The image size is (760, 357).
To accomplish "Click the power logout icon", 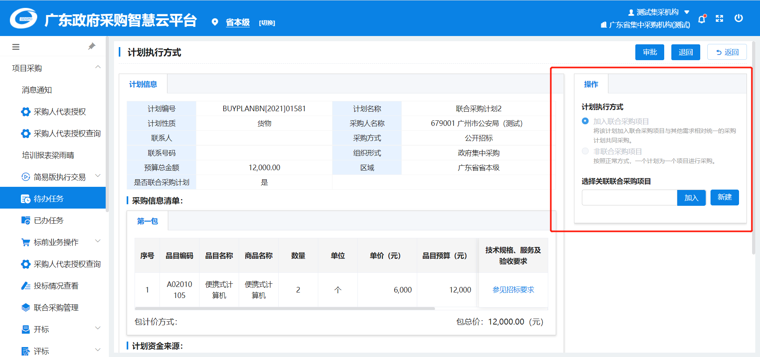I will click(738, 18).
